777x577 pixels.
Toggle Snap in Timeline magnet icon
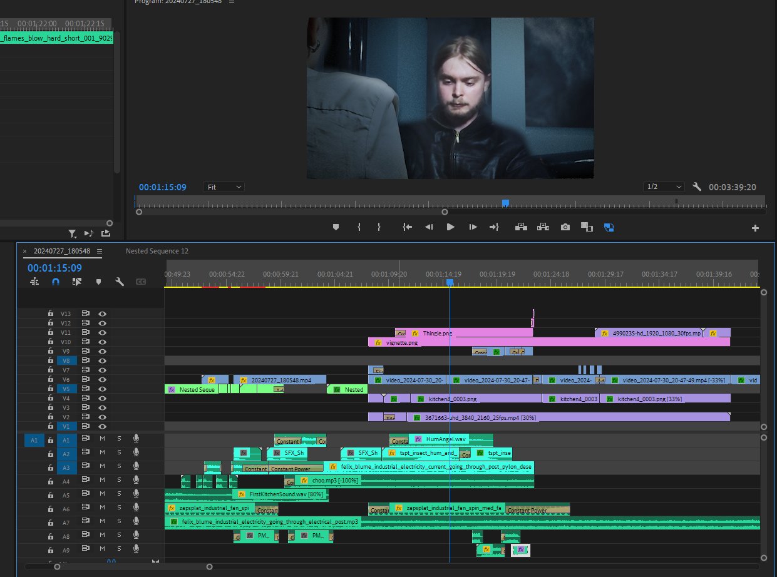tap(56, 282)
